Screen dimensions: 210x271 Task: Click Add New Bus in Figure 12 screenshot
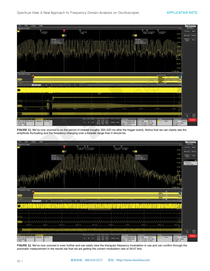(x=107, y=238)
